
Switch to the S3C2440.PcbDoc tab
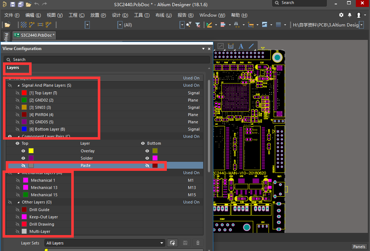35,35
